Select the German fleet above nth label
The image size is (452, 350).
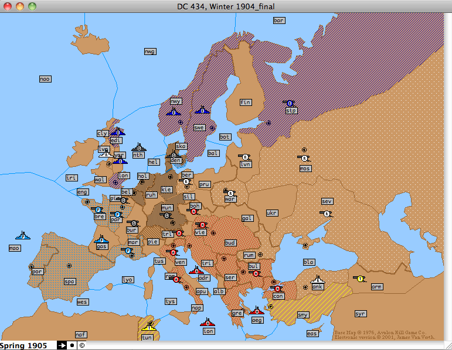click(x=139, y=147)
